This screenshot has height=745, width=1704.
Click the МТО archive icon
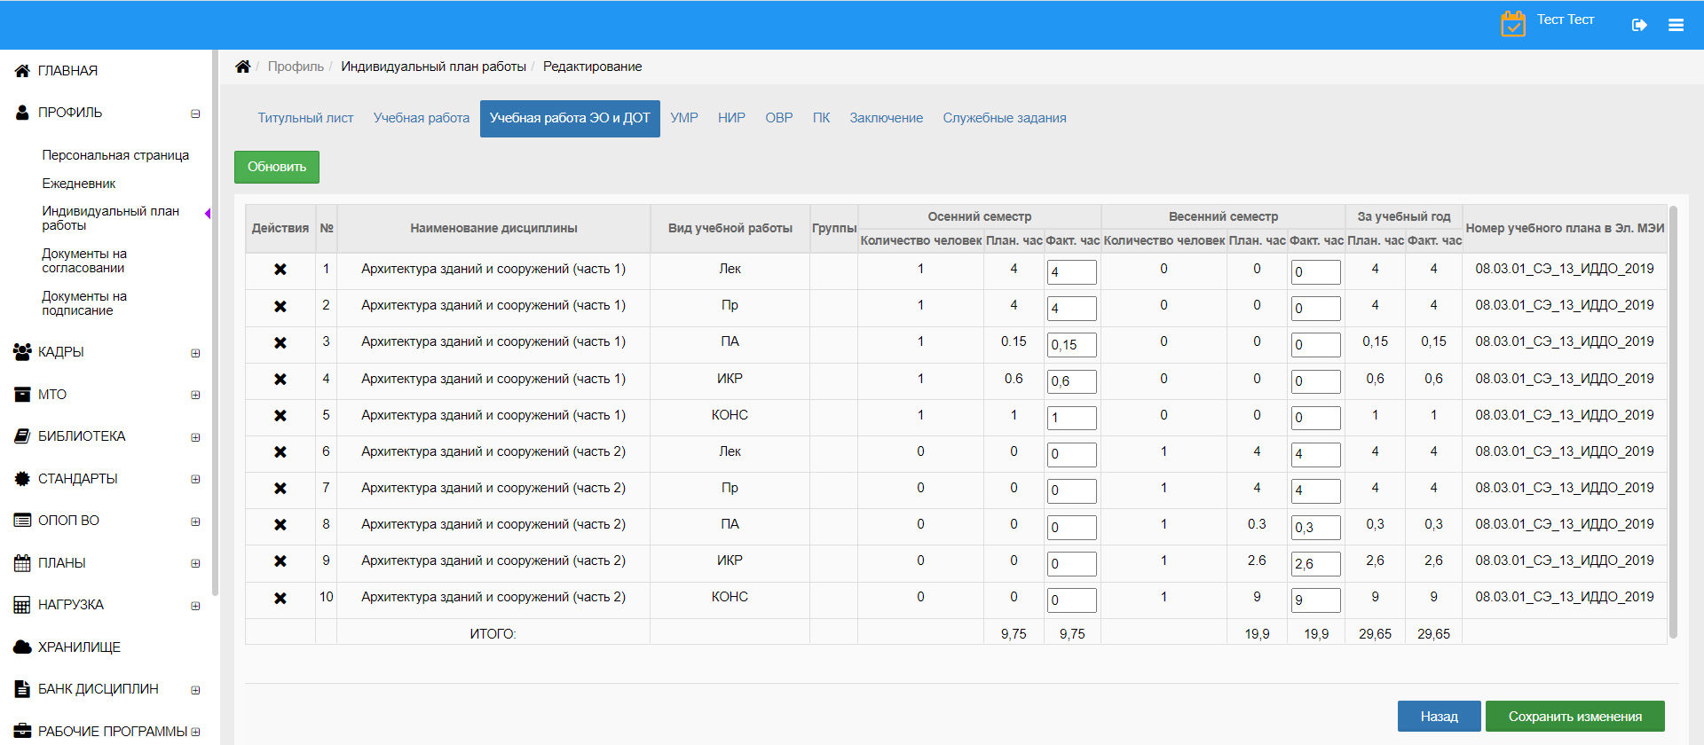22,395
